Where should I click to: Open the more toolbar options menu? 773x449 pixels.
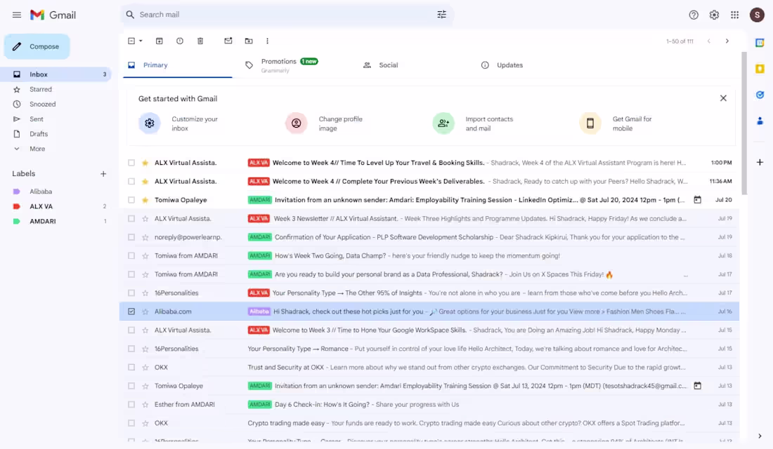268,41
